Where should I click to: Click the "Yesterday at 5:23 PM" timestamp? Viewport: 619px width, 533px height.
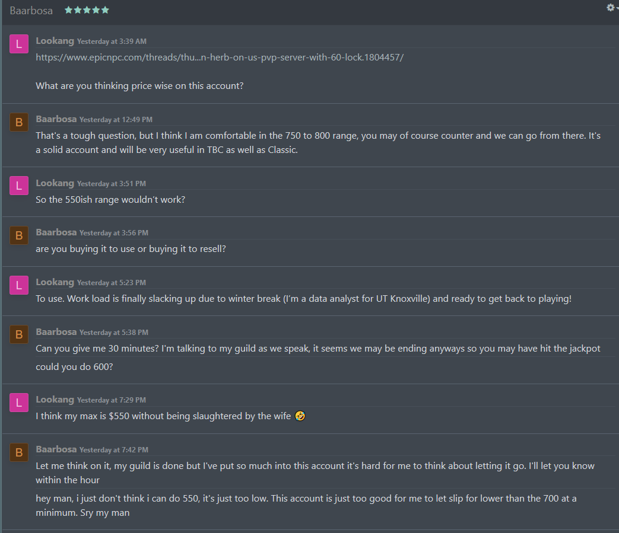point(111,283)
